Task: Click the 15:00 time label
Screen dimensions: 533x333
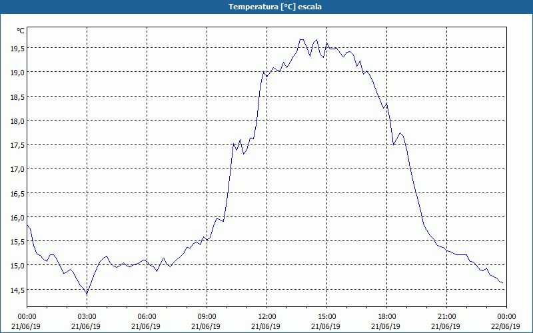Action: (x=327, y=317)
